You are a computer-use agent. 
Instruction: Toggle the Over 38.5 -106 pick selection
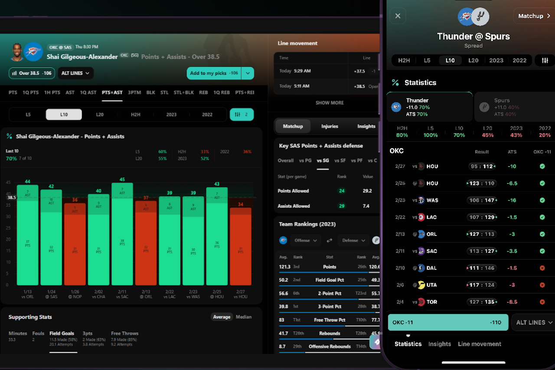coord(31,73)
